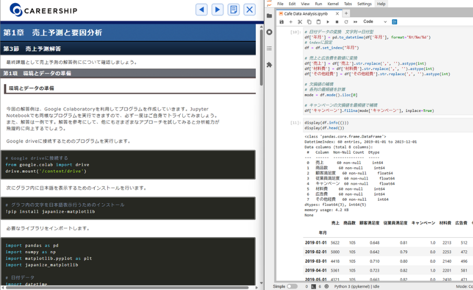Open the Kernel menu
Screen dimensions: 473x290
(x=333, y=4)
